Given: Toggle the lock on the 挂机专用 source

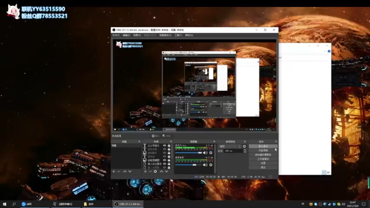Looking at the screenshot, I should 169,149.
